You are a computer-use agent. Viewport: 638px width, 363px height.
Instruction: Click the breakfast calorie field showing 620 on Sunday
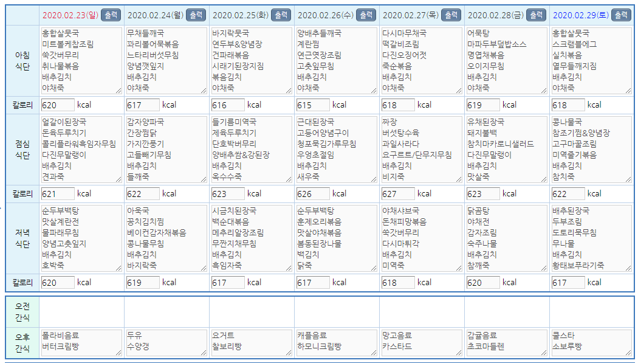pyautogui.click(x=58, y=105)
